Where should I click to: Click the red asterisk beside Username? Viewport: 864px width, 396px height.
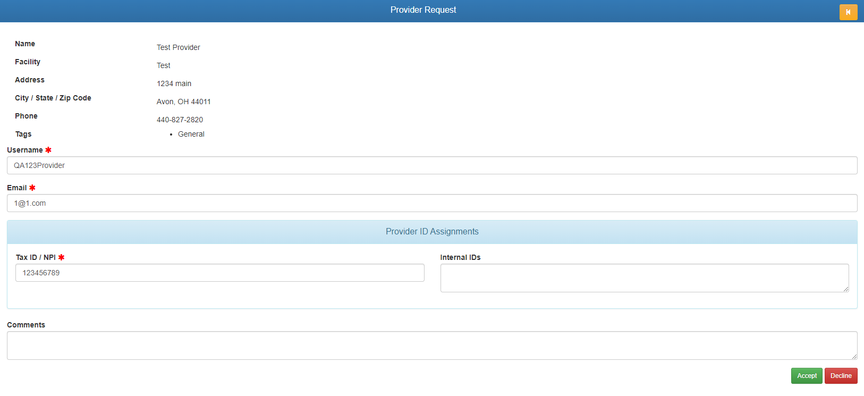(48, 150)
